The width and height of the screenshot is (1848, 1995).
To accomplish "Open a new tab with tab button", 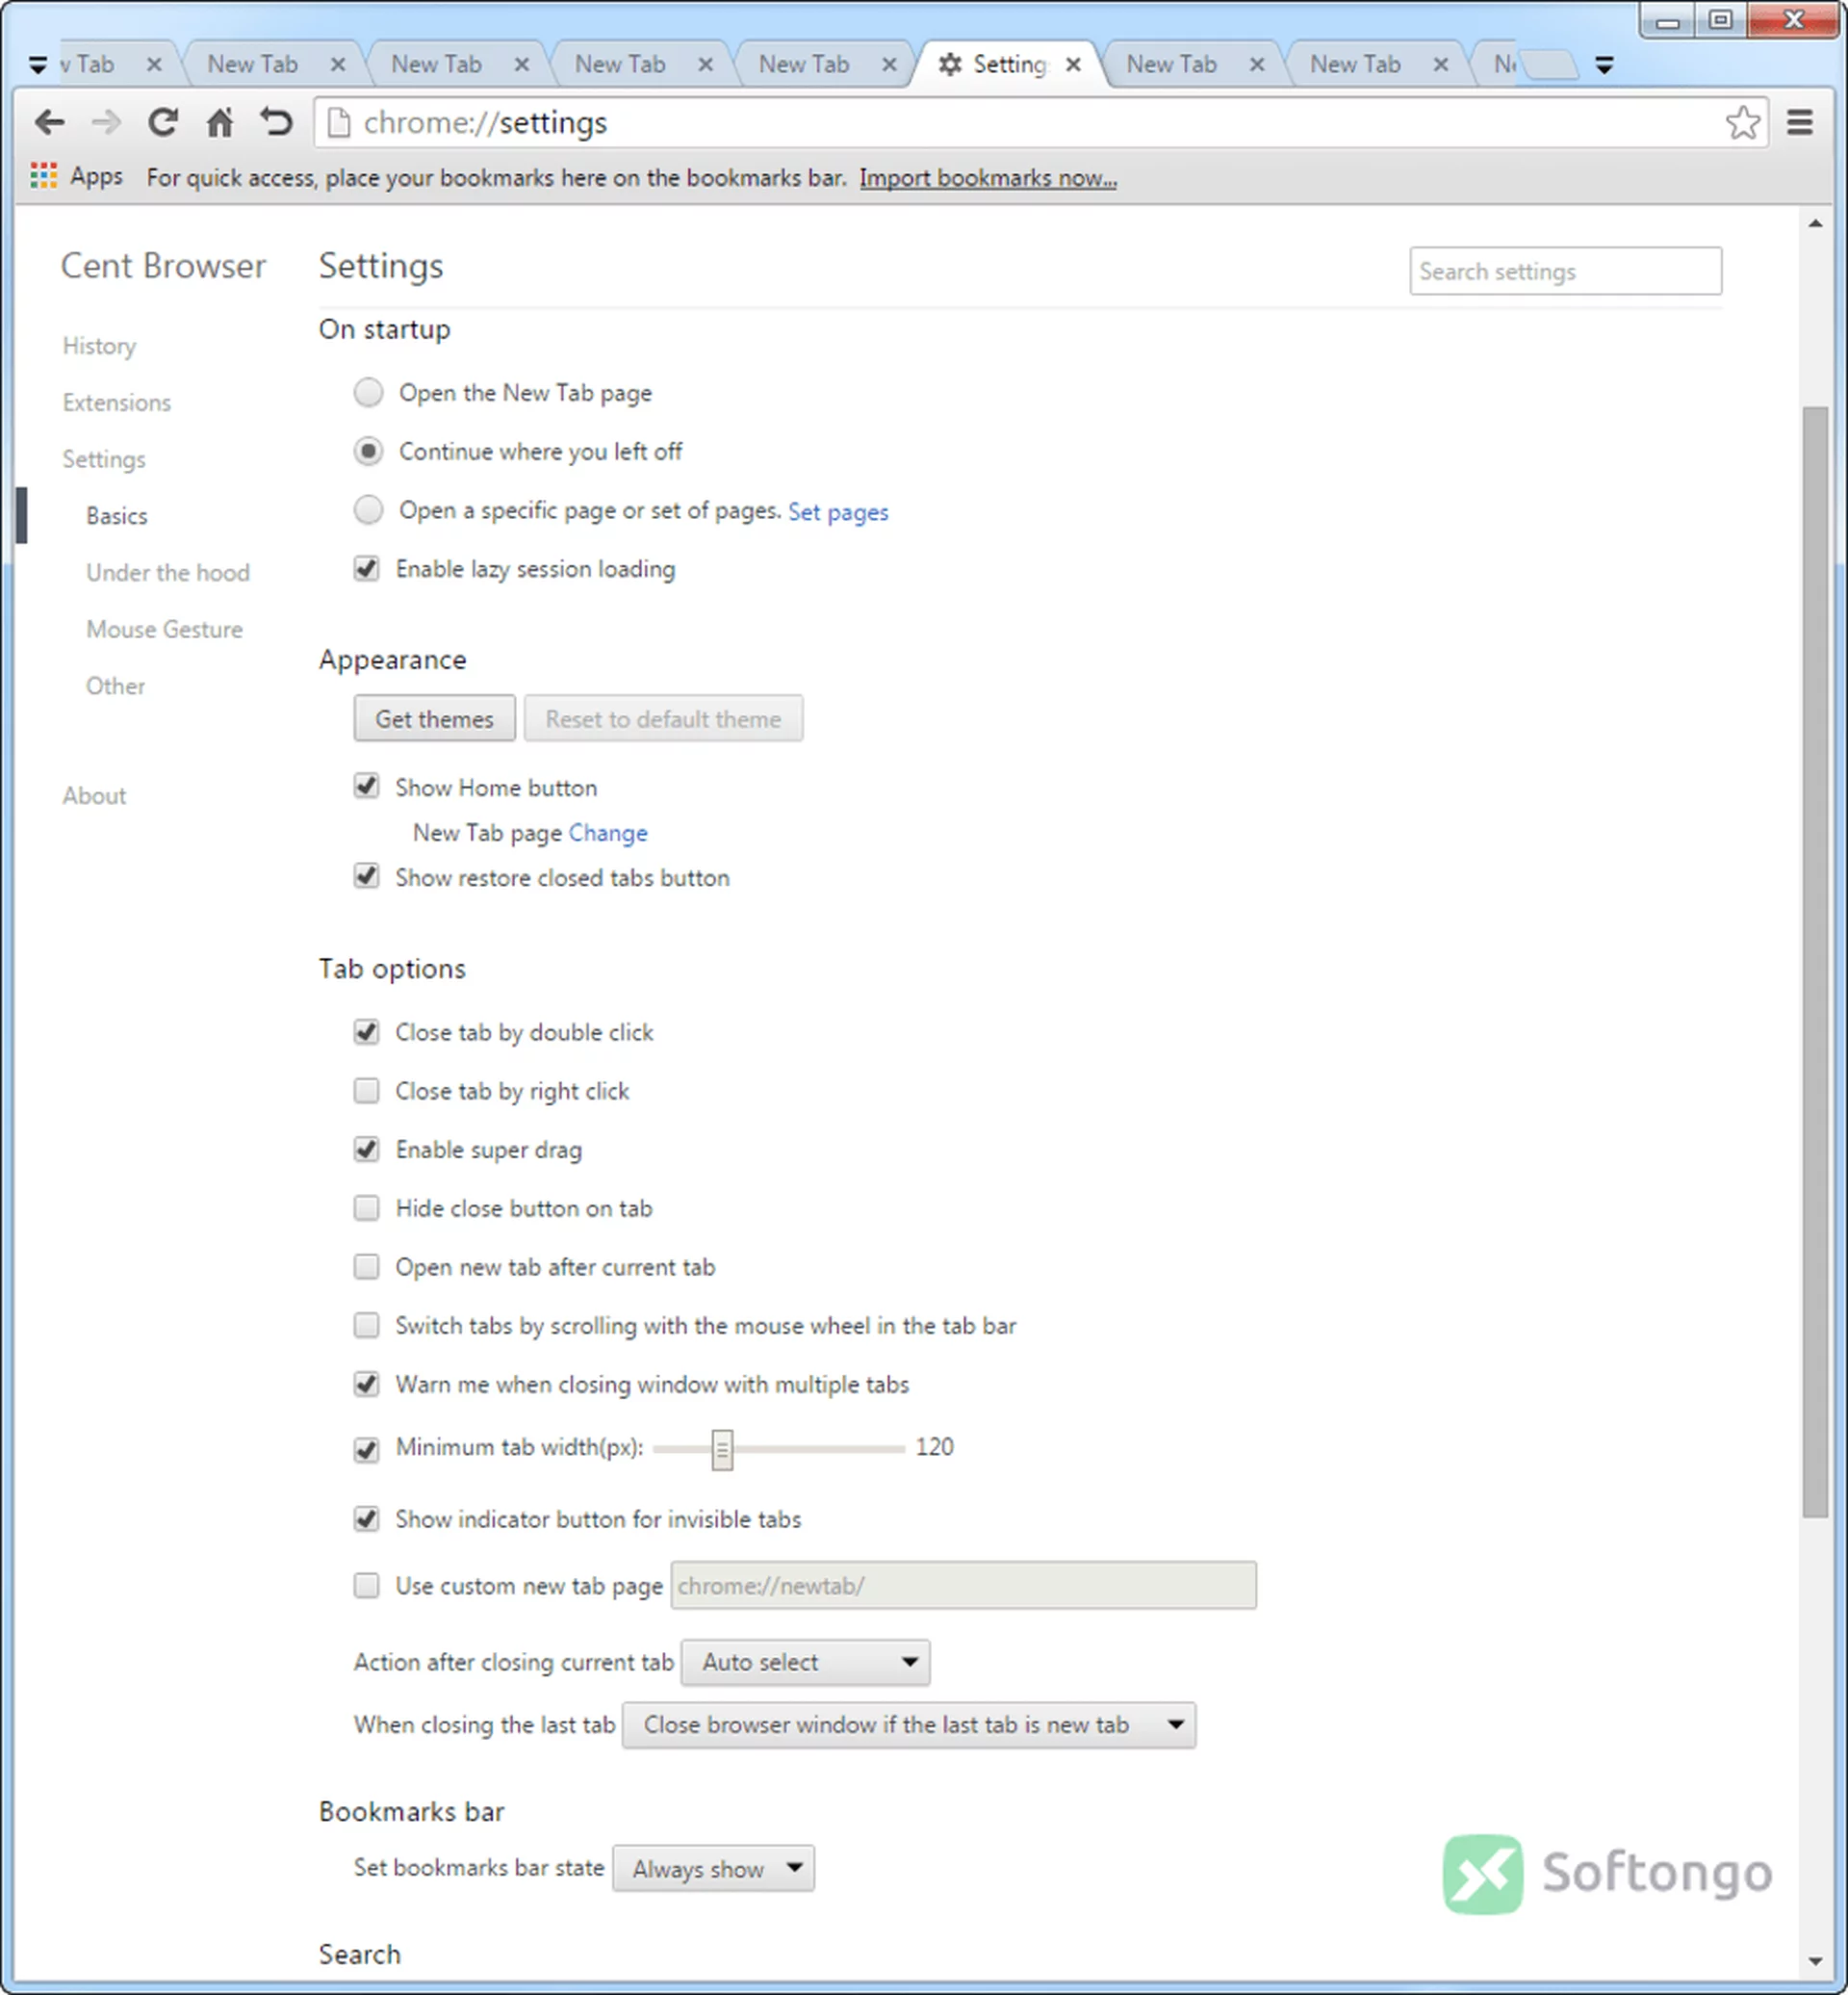I will tap(1551, 65).
